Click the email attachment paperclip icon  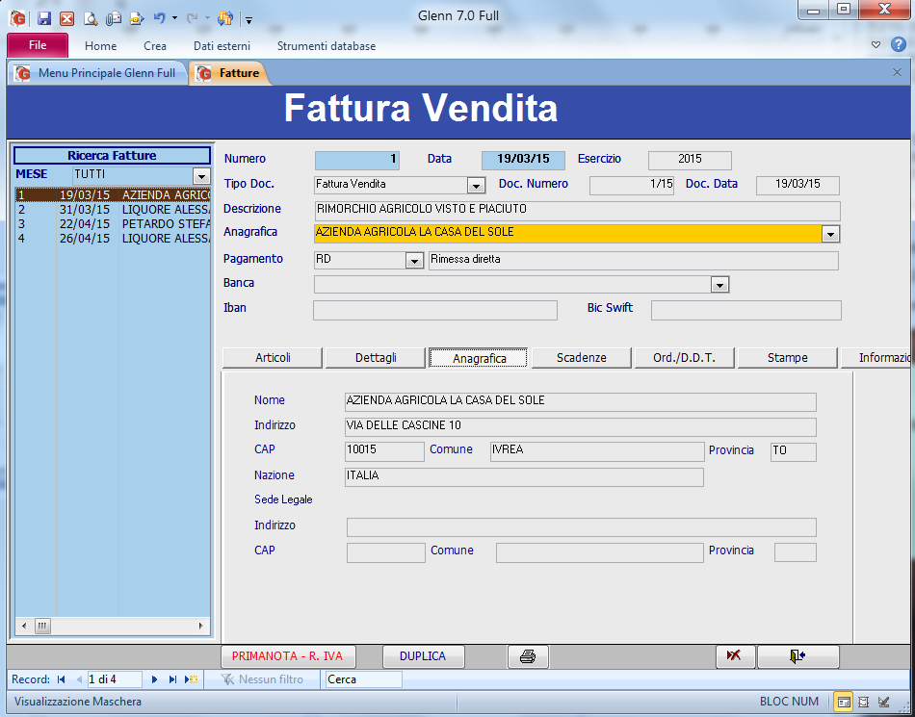point(114,18)
